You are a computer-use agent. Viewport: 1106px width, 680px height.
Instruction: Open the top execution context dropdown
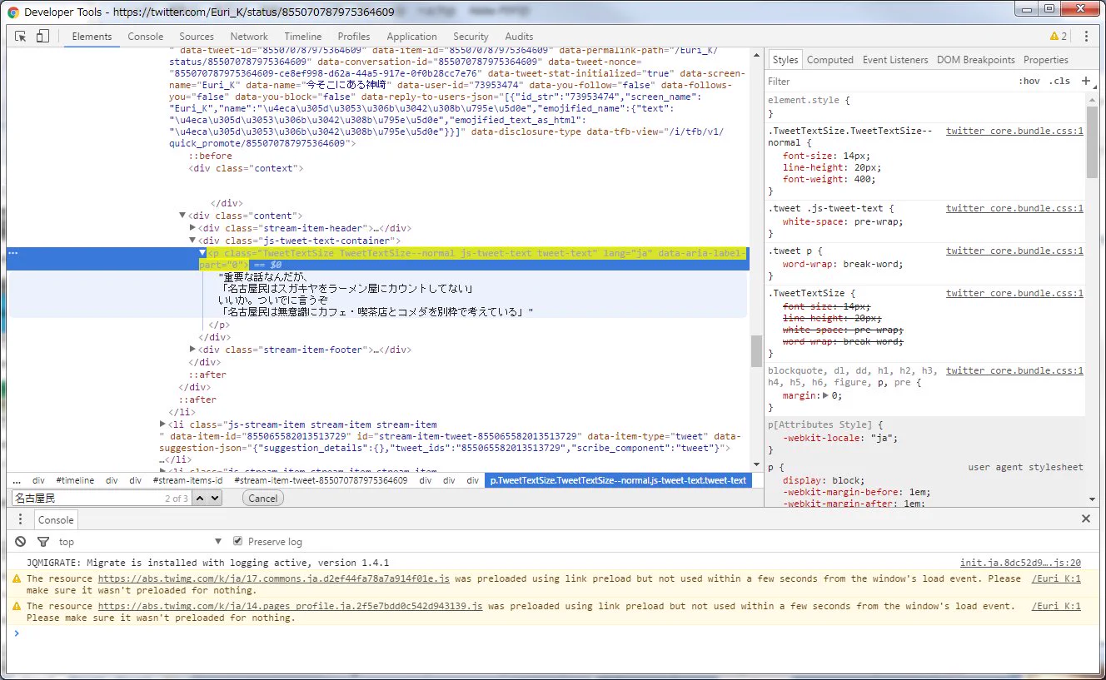[x=140, y=541]
